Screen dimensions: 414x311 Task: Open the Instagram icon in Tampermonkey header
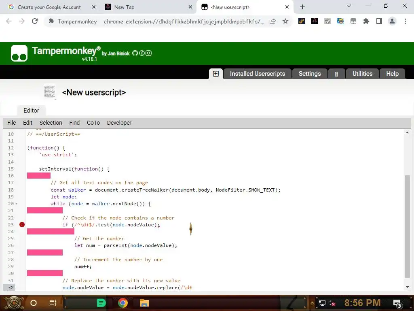[149, 53]
